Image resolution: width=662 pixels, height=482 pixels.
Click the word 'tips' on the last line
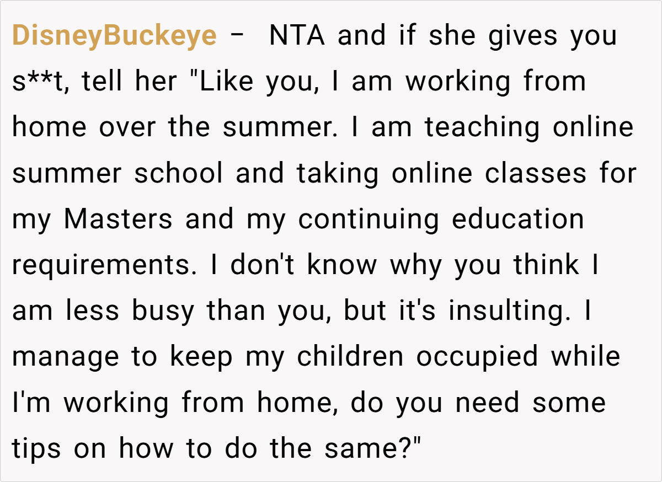click(x=36, y=448)
